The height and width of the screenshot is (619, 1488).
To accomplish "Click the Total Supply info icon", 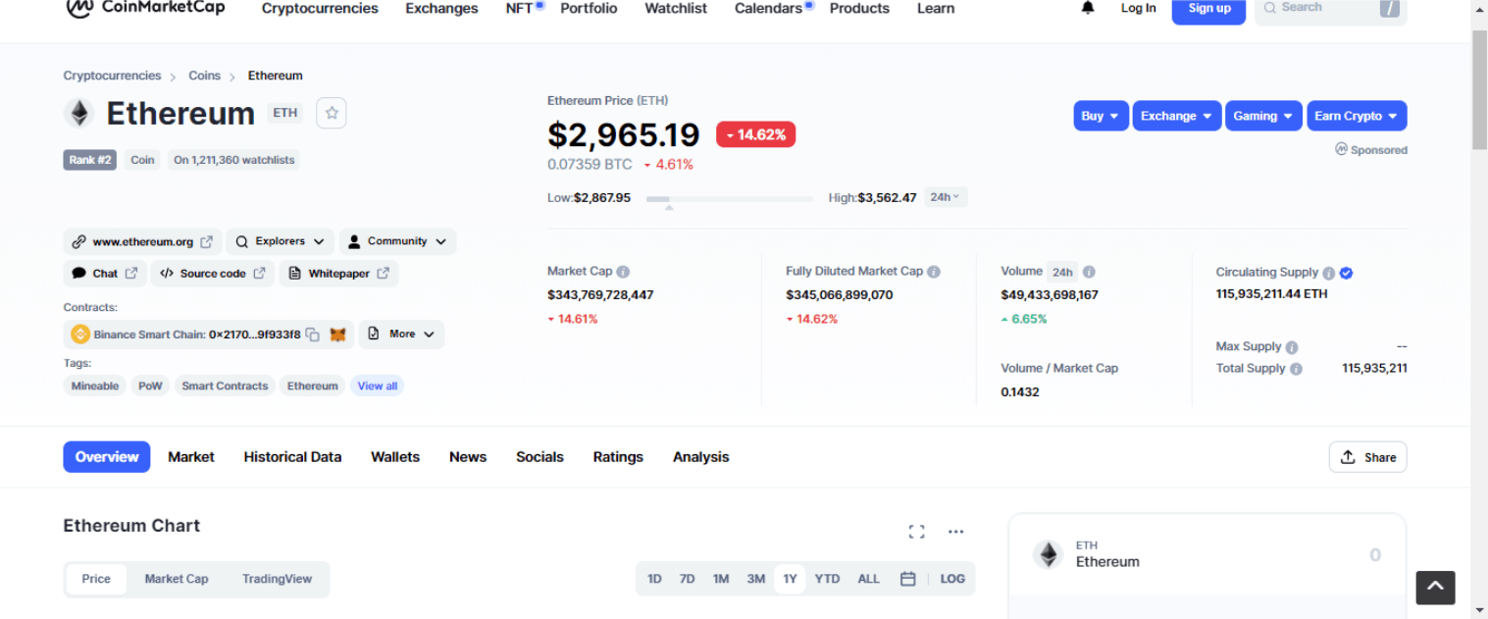I will (x=1296, y=369).
